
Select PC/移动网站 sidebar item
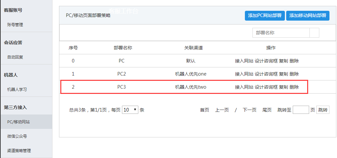pos(18,122)
